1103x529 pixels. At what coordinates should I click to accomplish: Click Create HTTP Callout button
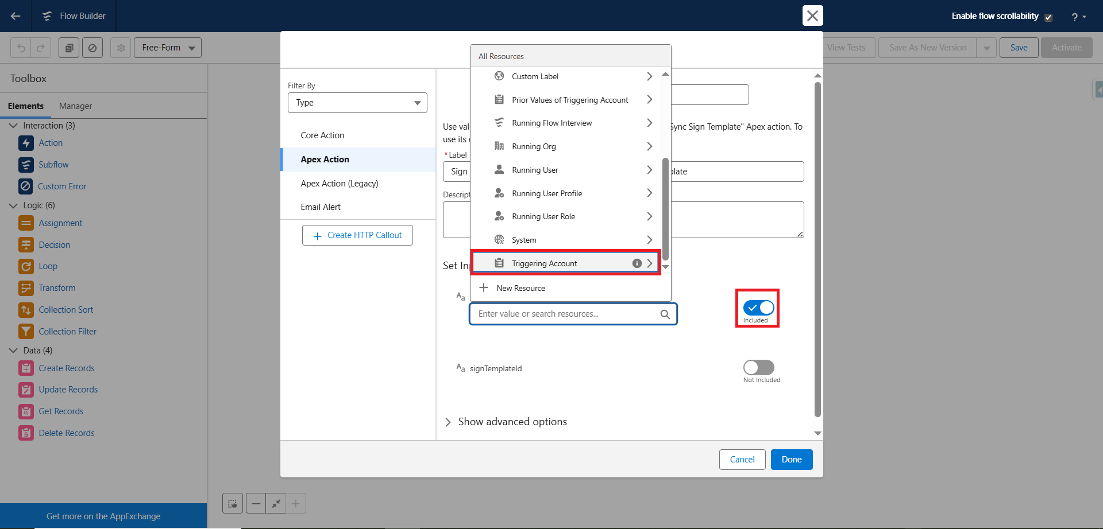(x=357, y=235)
